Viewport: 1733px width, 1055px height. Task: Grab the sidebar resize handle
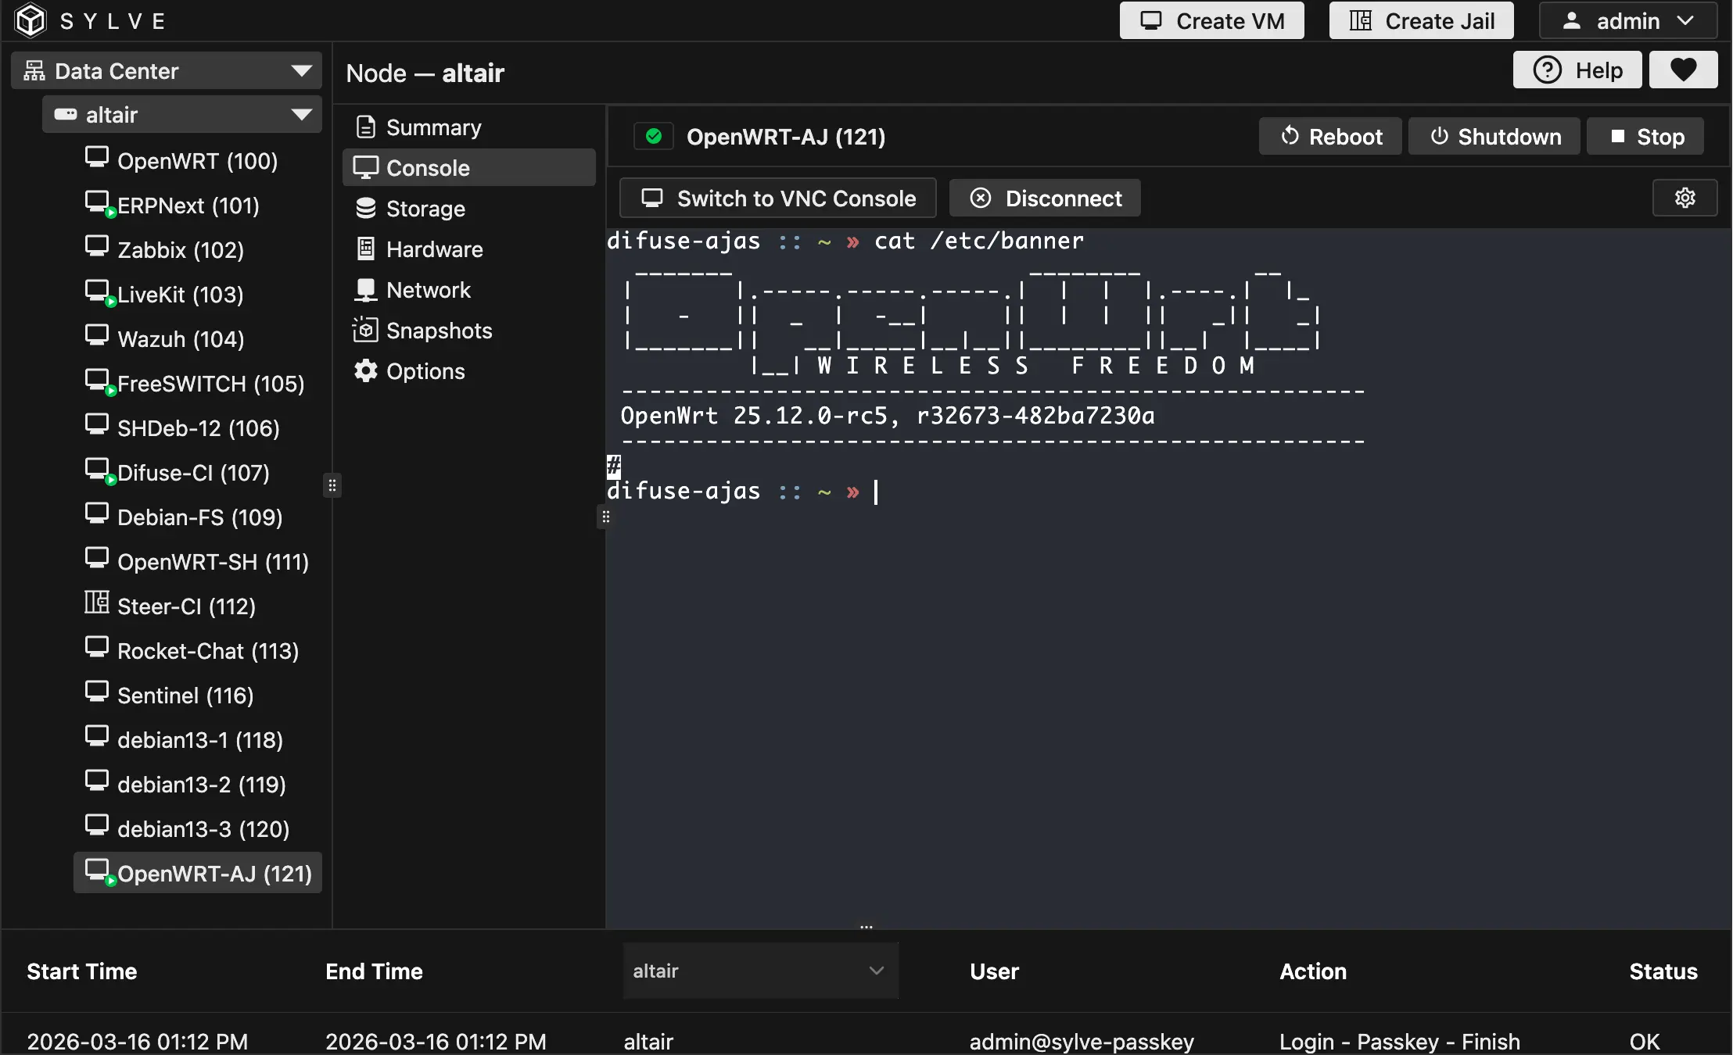tap(332, 485)
